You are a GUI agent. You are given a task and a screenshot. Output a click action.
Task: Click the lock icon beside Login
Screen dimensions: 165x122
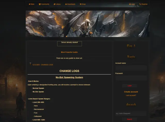point(130,4)
